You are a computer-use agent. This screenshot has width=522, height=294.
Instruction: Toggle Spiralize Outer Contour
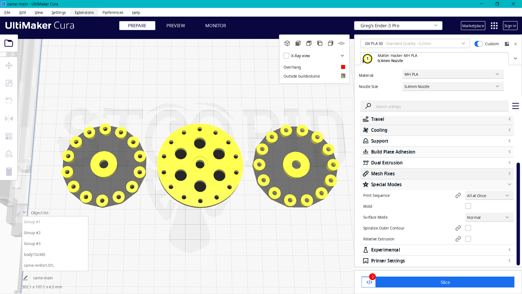(468, 228)
